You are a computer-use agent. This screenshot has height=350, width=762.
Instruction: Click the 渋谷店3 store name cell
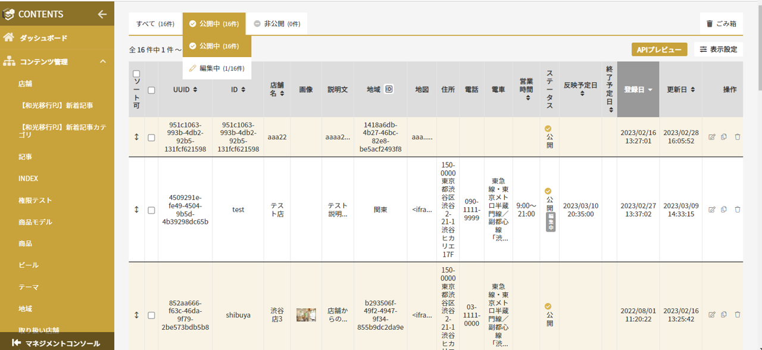277,315
